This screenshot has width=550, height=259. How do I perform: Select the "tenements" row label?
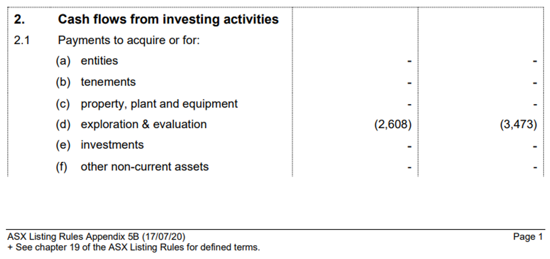[108, 82]
